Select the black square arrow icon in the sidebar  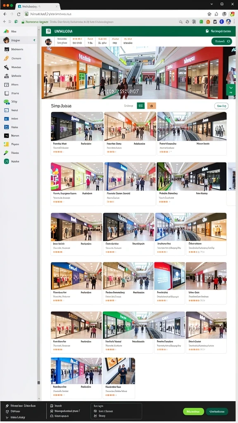(7, 135)
